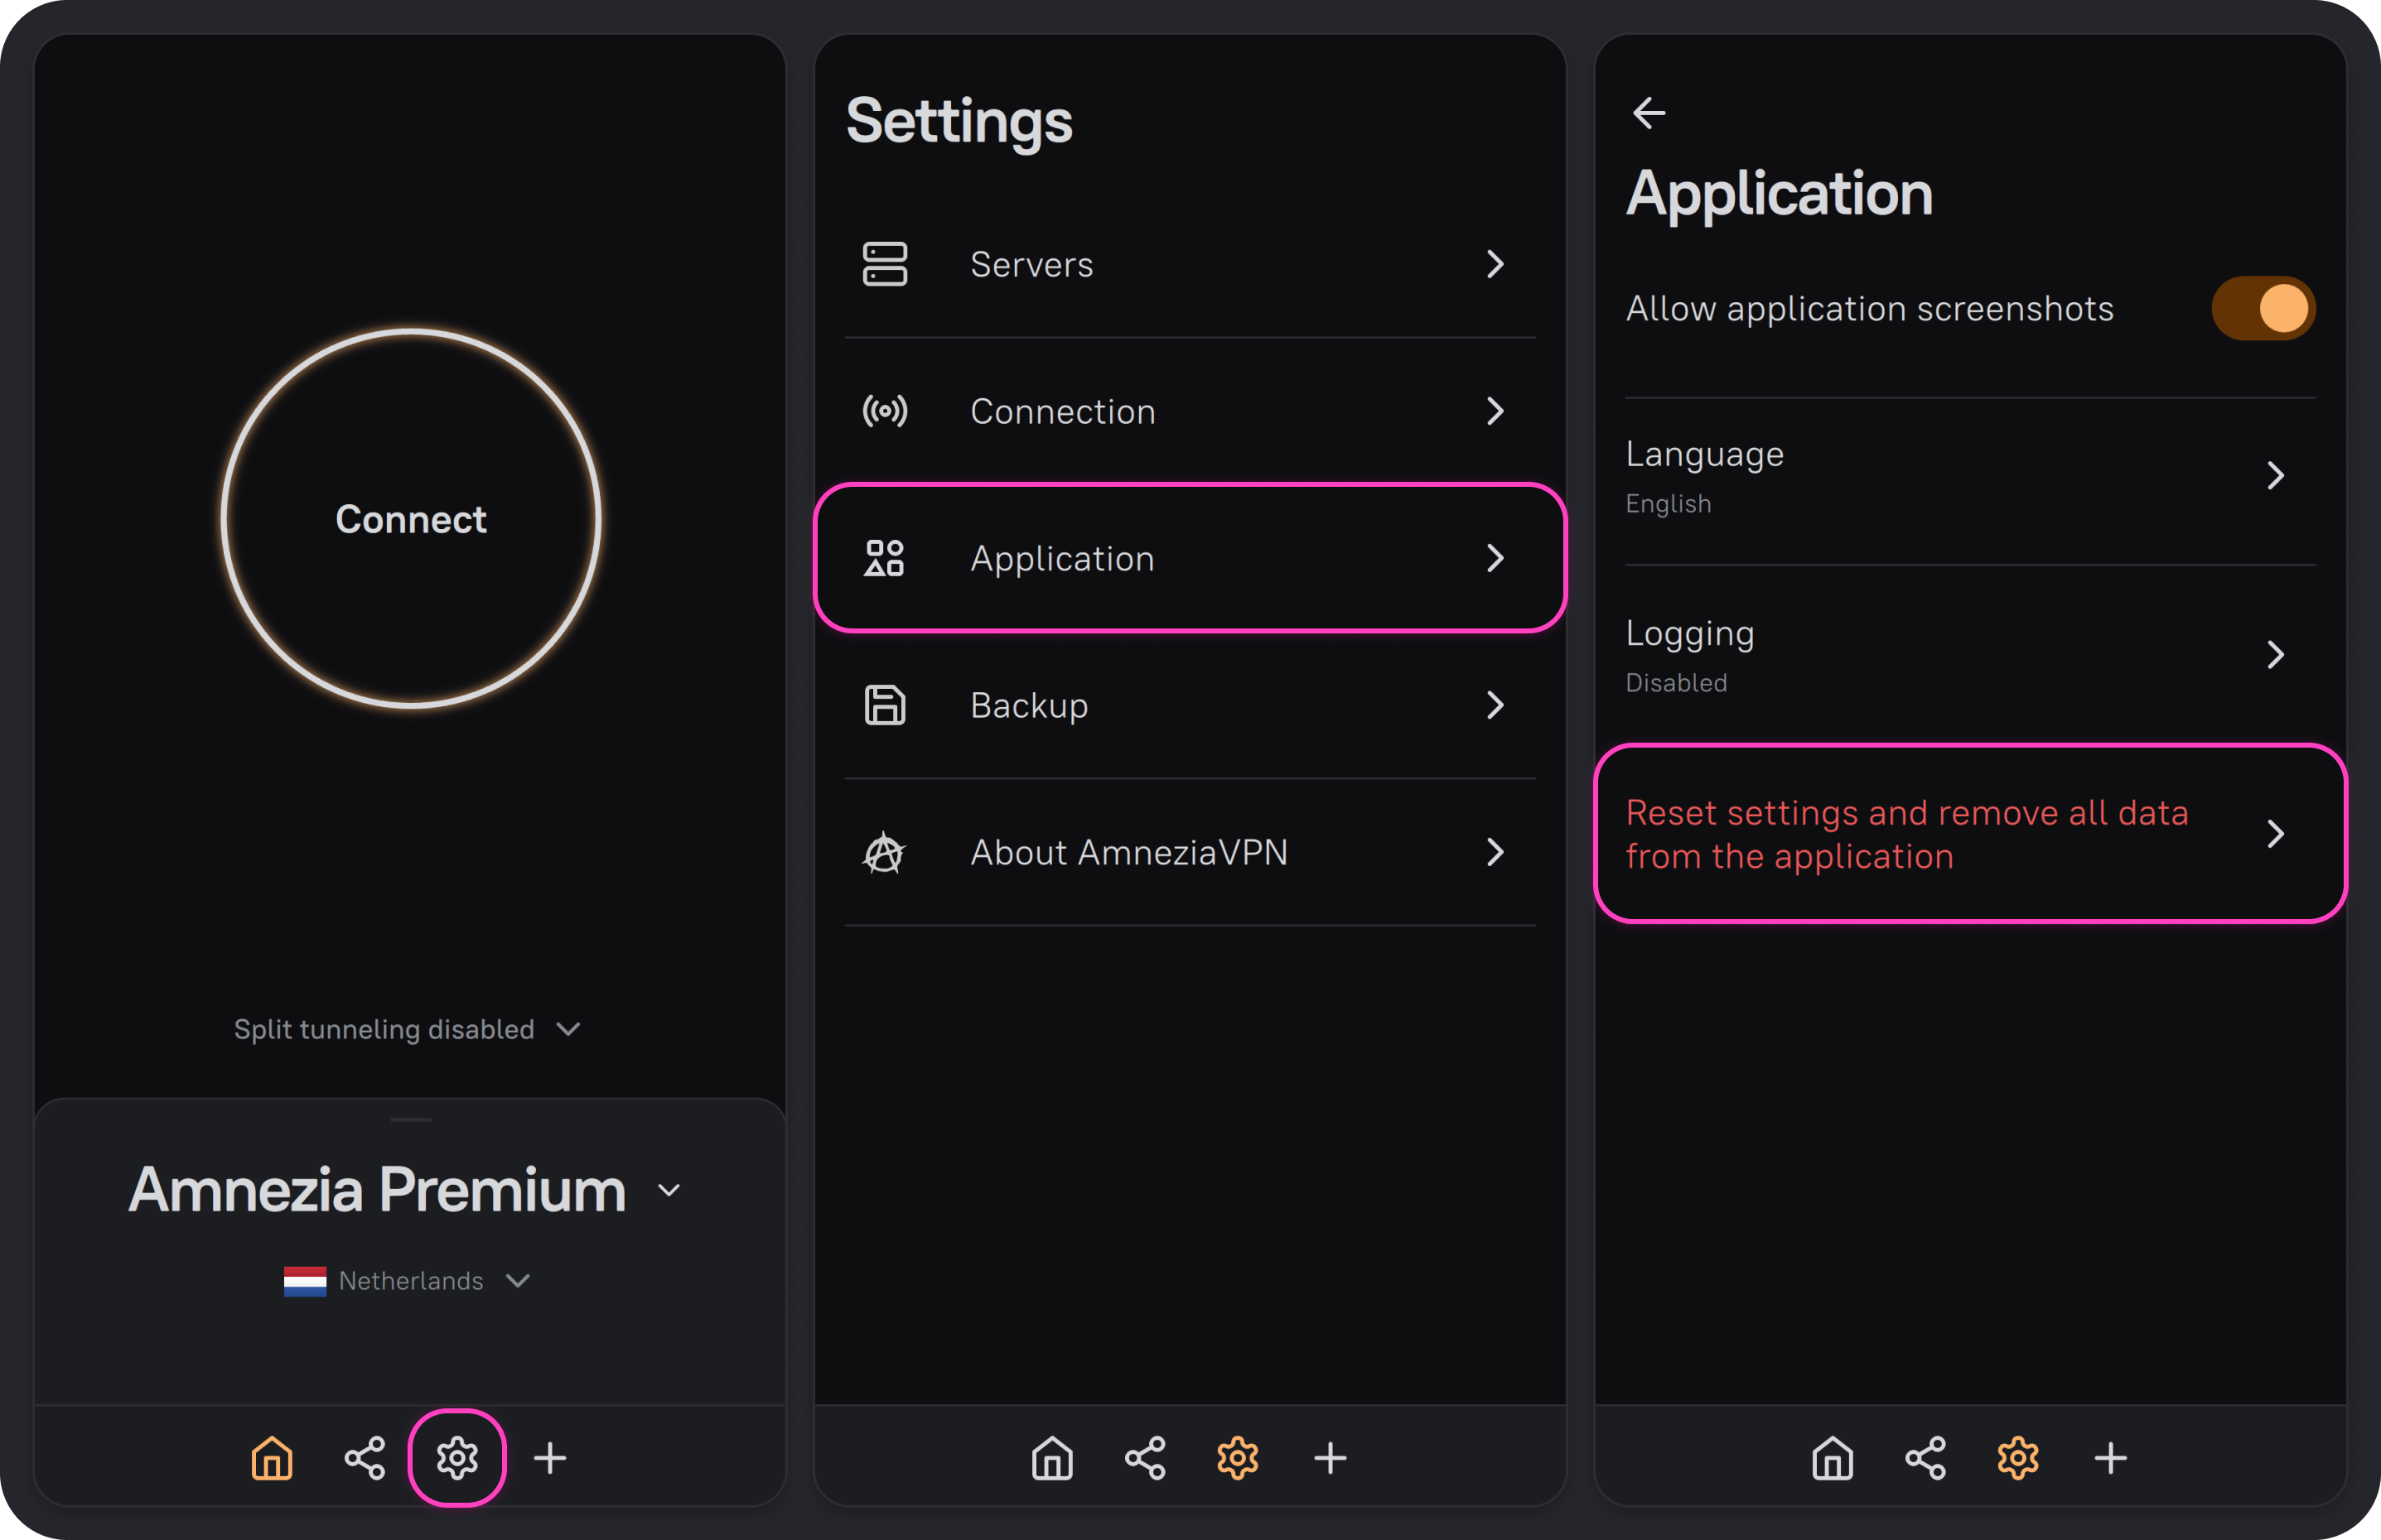Open Connection settings entry
This screenshot has width=2381, height=1540.
pyautogui.click(x=1189, y=411)
